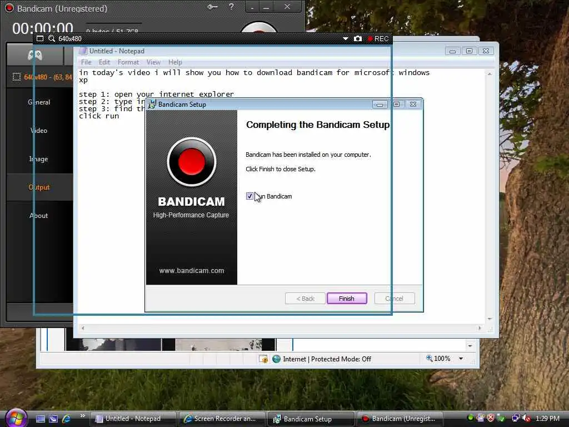Screen dimensions: 569x427
Task: Select the Image tab in Bandicam
Action: 39,158
